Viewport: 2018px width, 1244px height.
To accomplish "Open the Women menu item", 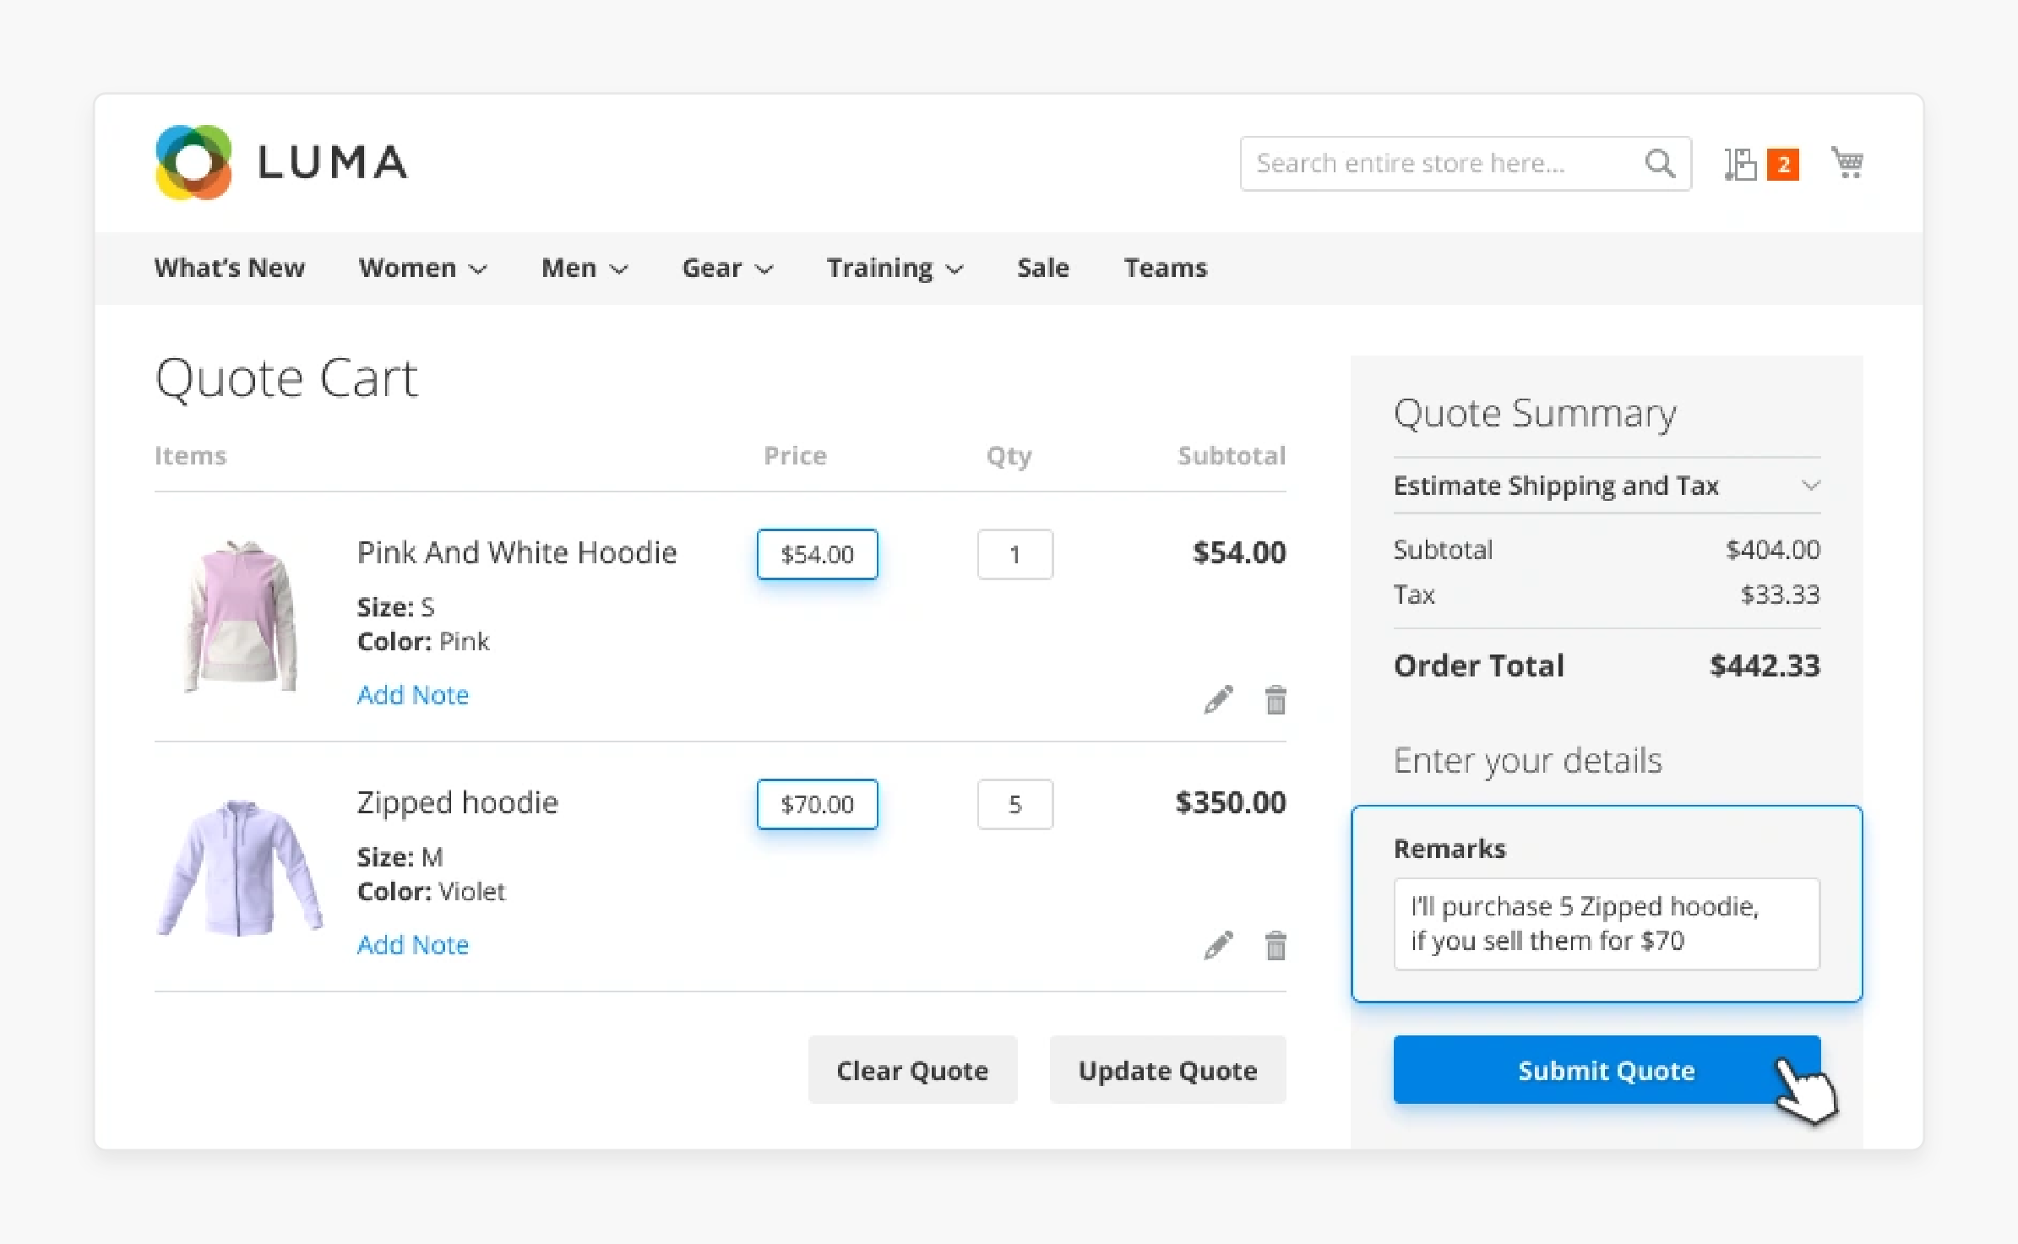I will [x=407, y=268].
